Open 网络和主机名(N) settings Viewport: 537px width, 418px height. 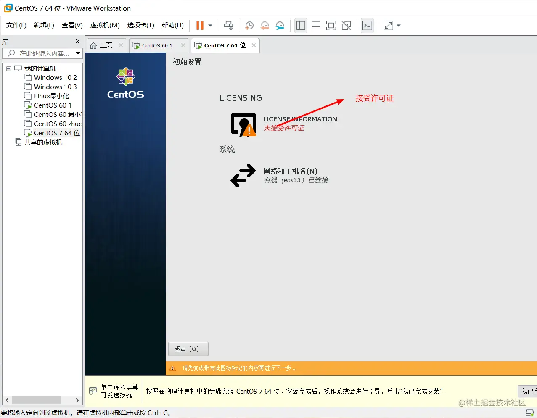tap(291, 171)
